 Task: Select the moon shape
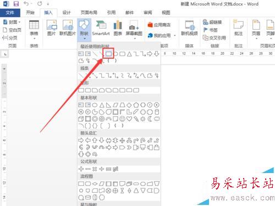[150, 119]
